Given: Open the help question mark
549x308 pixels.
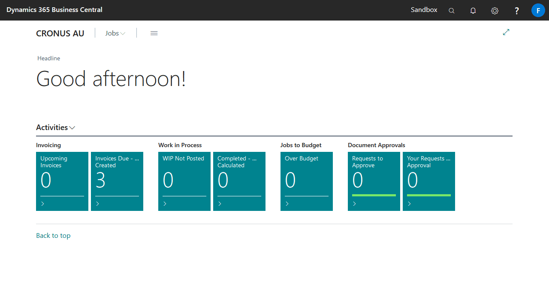Looking at the screenshot, I should 517,11.
